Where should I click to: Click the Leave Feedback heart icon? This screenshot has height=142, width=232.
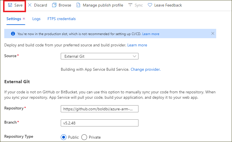150,5
